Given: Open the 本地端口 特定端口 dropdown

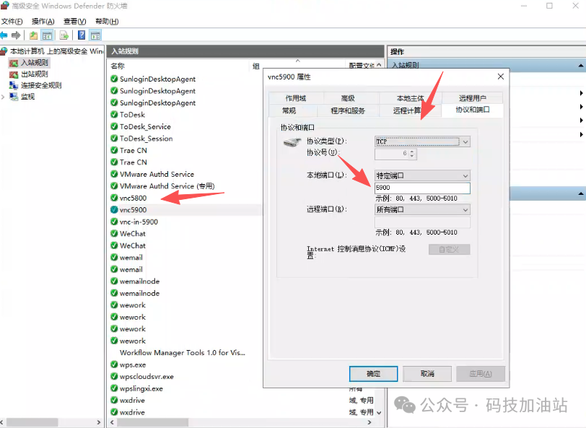Looking at the screenshot, I should [422, 175].
